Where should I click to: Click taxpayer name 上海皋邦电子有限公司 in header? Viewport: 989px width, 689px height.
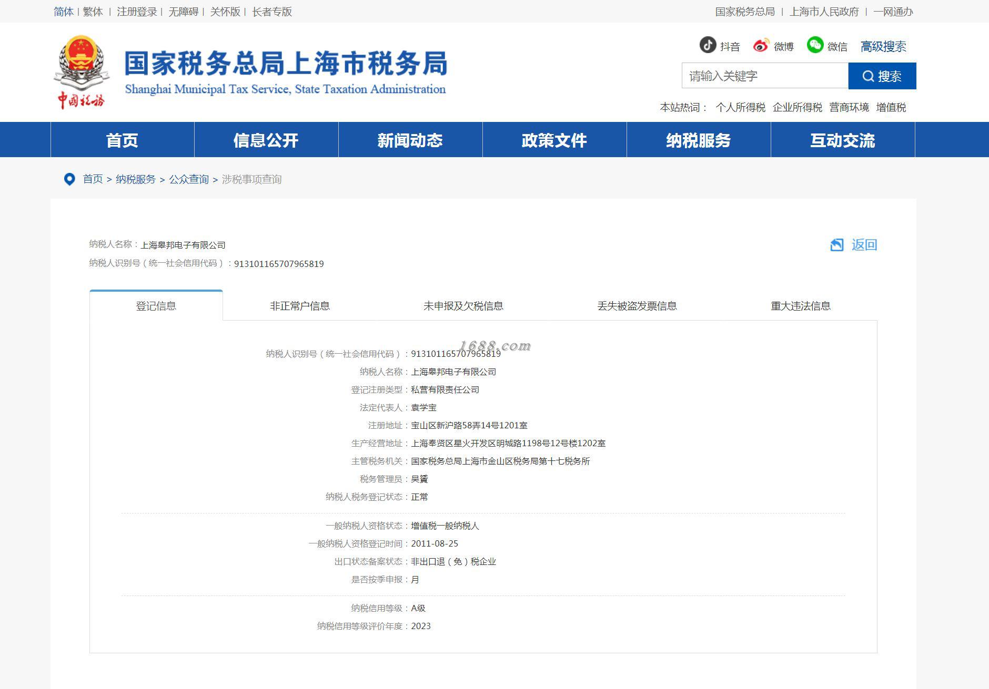[183, 245]
